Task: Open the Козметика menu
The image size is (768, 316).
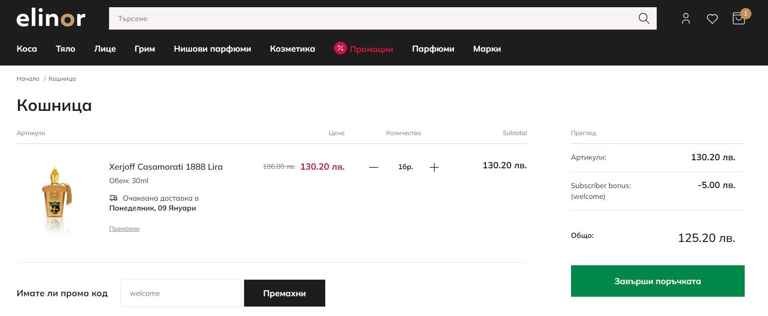Action: tap(292, 48)
